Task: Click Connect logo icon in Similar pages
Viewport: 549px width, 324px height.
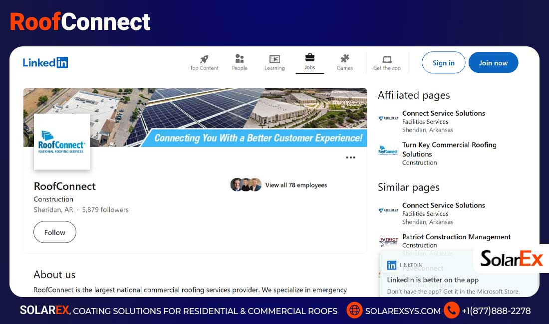Action: pos(388,210)
